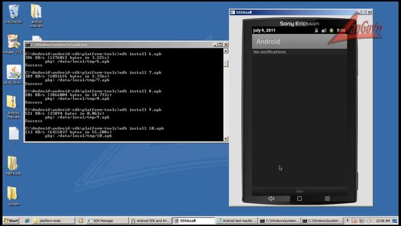Maximize the cmd.exe window

[221, 45]
